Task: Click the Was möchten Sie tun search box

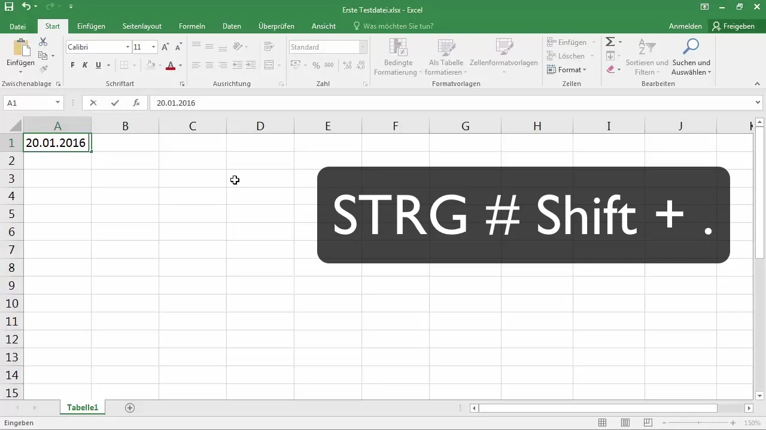Action: click(393, 26)
